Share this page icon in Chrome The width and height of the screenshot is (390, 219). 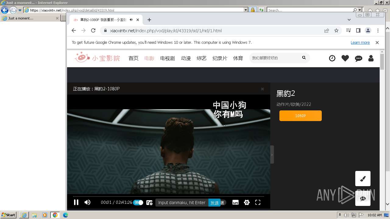(327, 30)
